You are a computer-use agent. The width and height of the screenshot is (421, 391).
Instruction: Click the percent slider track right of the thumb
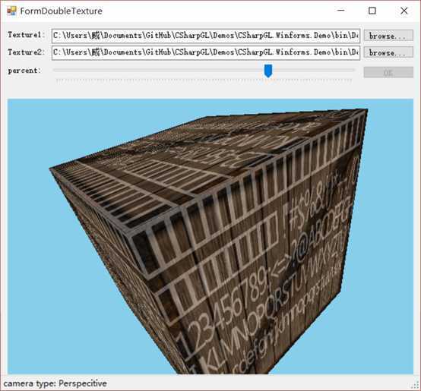[313, 70]
